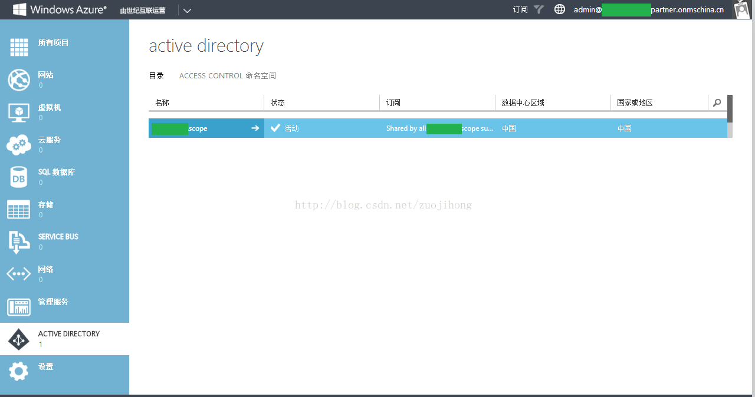Image resolution: width=755 pixels, height=397 pixels.
Task: Expand the top bar dropdown chevron
Action: pos(187,11)
